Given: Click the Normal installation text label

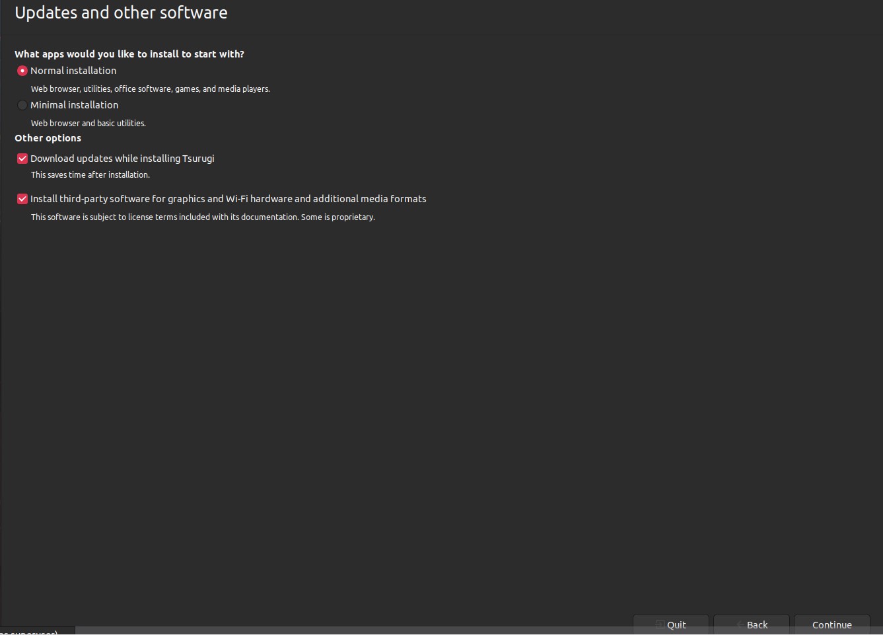Looking at the screenshot, I should click(73, 71).
